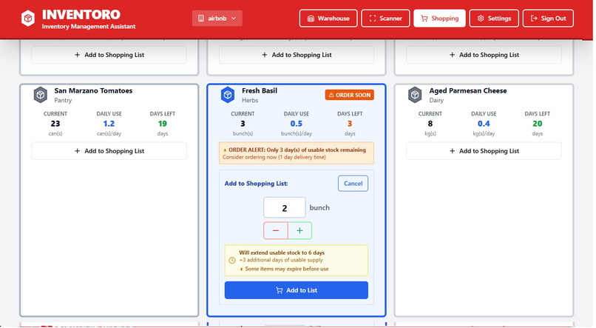This screenshot has width=596, height=328.
Task: Cancel adding Fresh Basil to list
Action: [x=353, y=184]
